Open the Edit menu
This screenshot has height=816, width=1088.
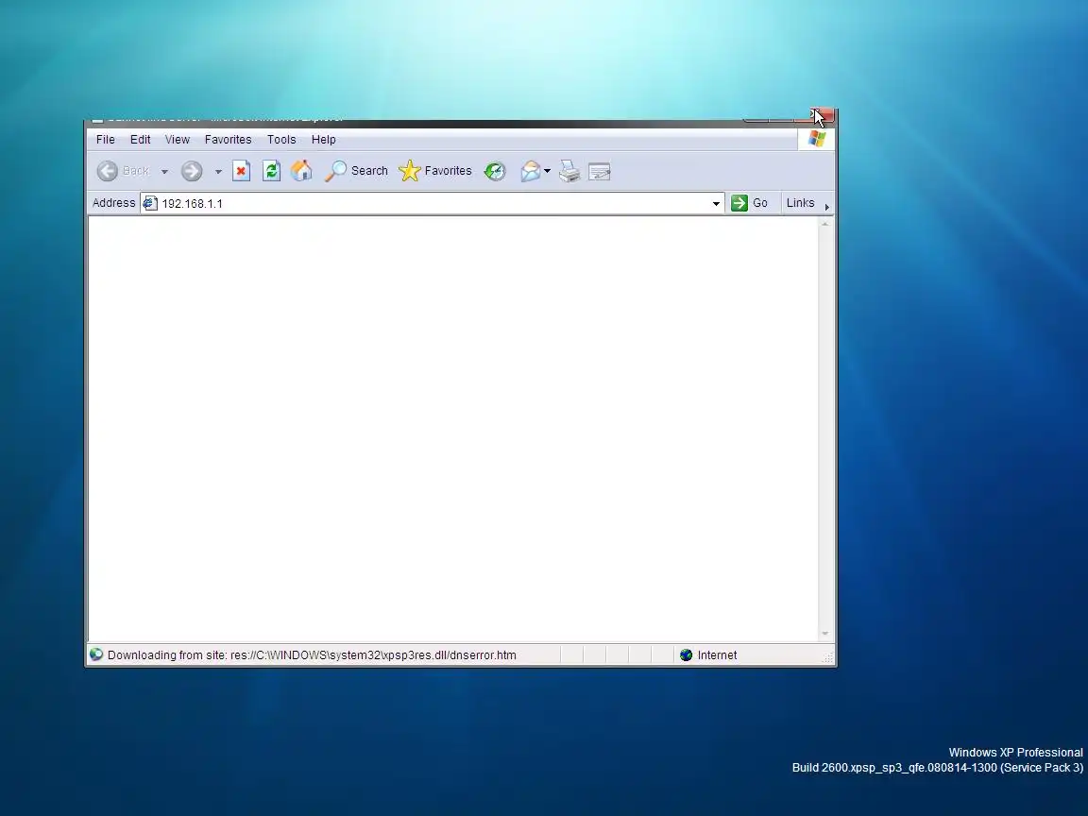[140, 140]
